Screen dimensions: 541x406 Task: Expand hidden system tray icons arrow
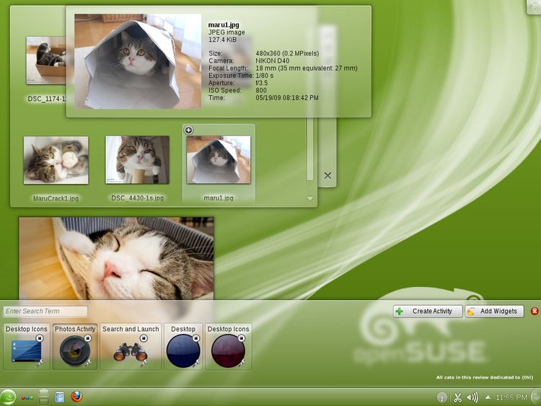coord(488,397)
